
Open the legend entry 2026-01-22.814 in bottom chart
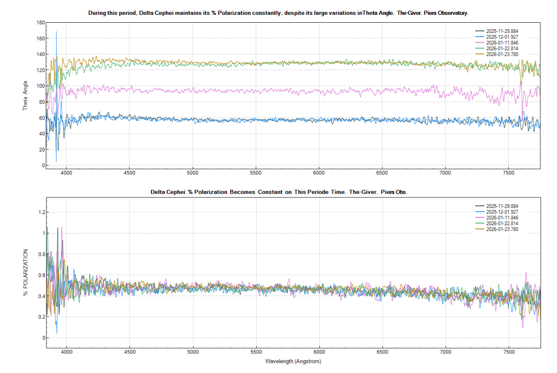(503, 223)
